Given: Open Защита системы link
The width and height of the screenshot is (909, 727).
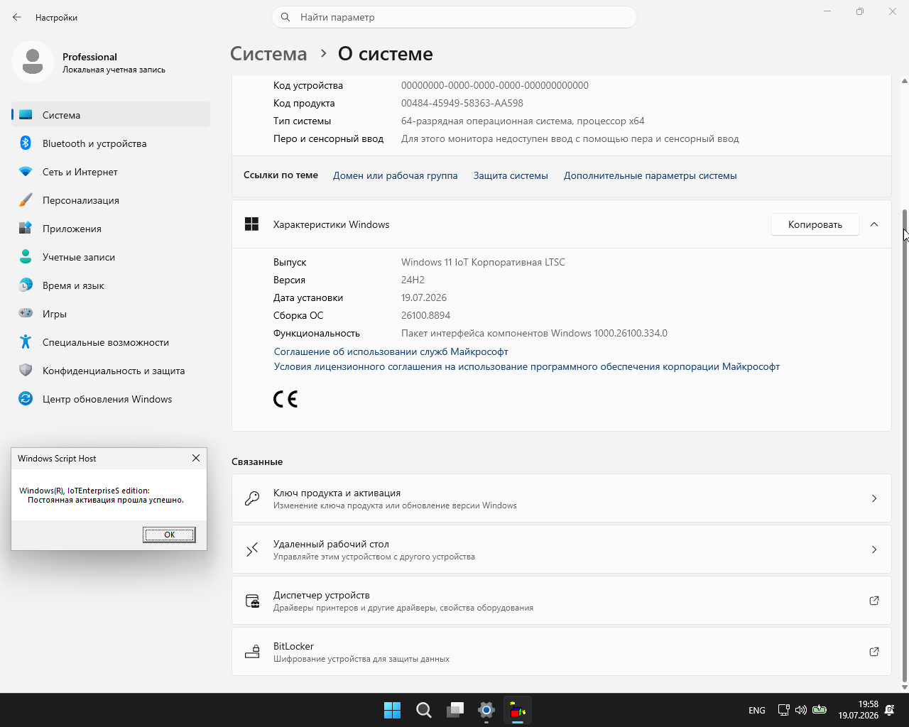Looking at the screenshot, I should [511, 175].
